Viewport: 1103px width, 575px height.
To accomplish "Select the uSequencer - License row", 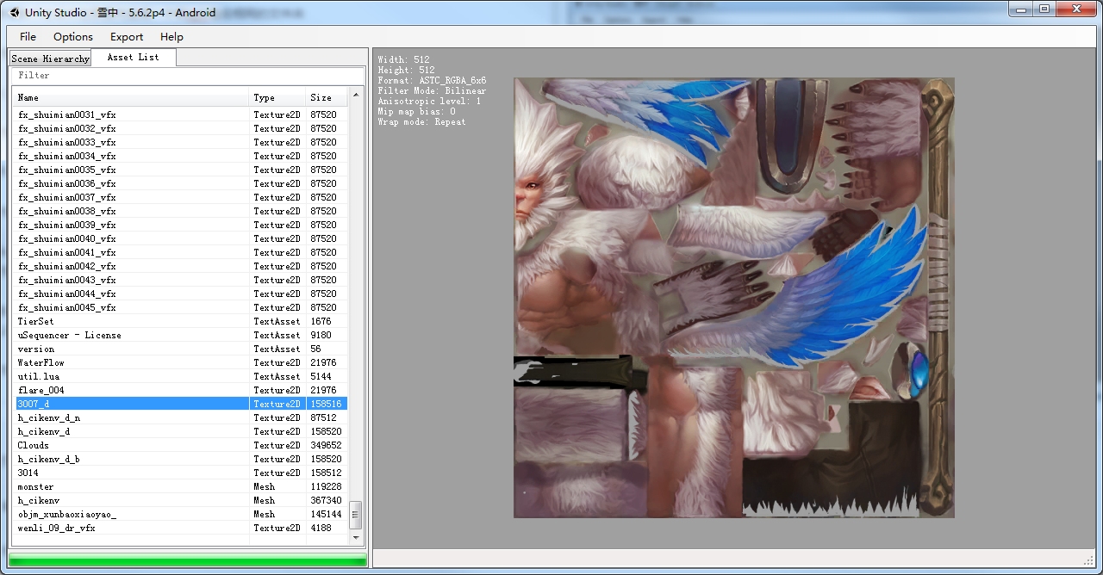I will click(x=181, y=335).
